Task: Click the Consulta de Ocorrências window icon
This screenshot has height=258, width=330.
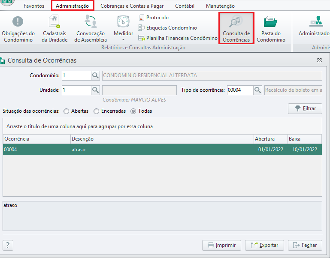Action: [2, 60]
